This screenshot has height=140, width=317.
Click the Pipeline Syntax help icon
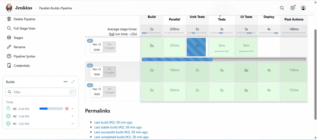click(x=9, y=56)
